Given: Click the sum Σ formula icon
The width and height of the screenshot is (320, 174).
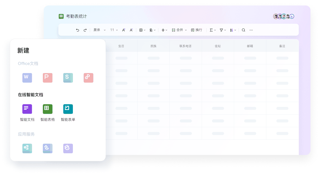Looking at the screenshot, I should tap(211, 30).
